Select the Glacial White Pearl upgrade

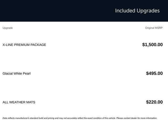click(x=17, y=73)
